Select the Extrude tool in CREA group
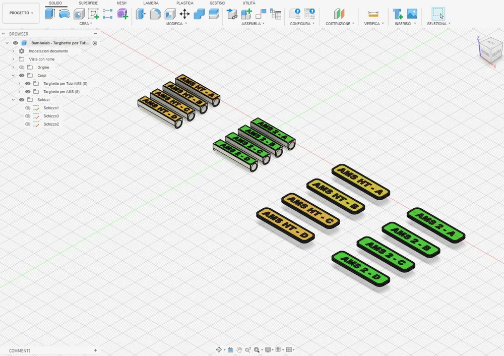 tap(49, 14)
